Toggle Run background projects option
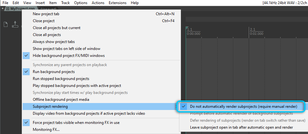The height and width of the screenshot is (134, 308). (54, 72)
